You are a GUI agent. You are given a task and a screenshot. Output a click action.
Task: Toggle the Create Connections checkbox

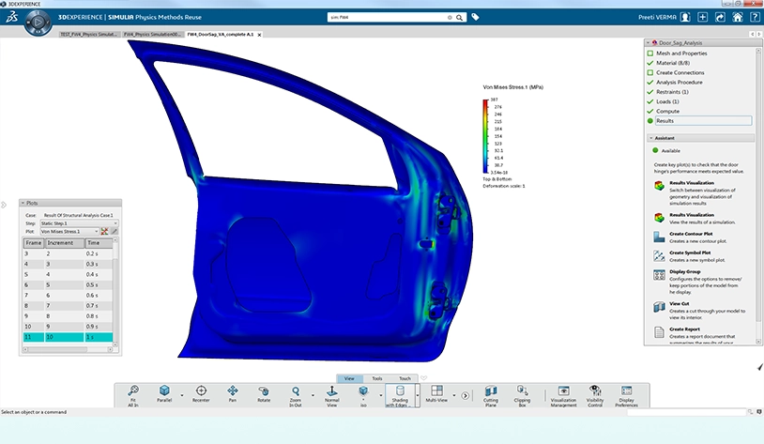pos(650,72)
